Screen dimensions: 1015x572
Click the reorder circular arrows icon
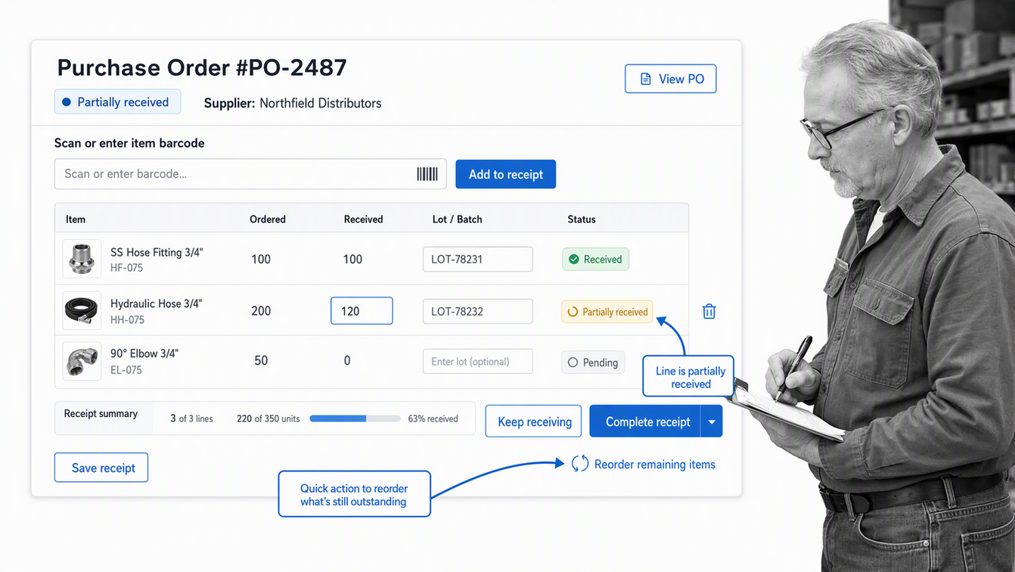point(580,464)
